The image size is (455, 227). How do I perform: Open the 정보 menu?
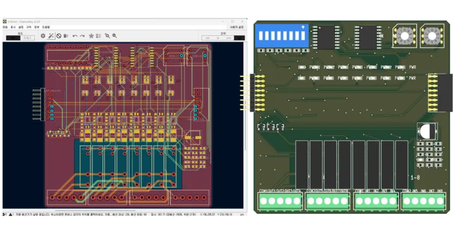[x=37, y=27]
